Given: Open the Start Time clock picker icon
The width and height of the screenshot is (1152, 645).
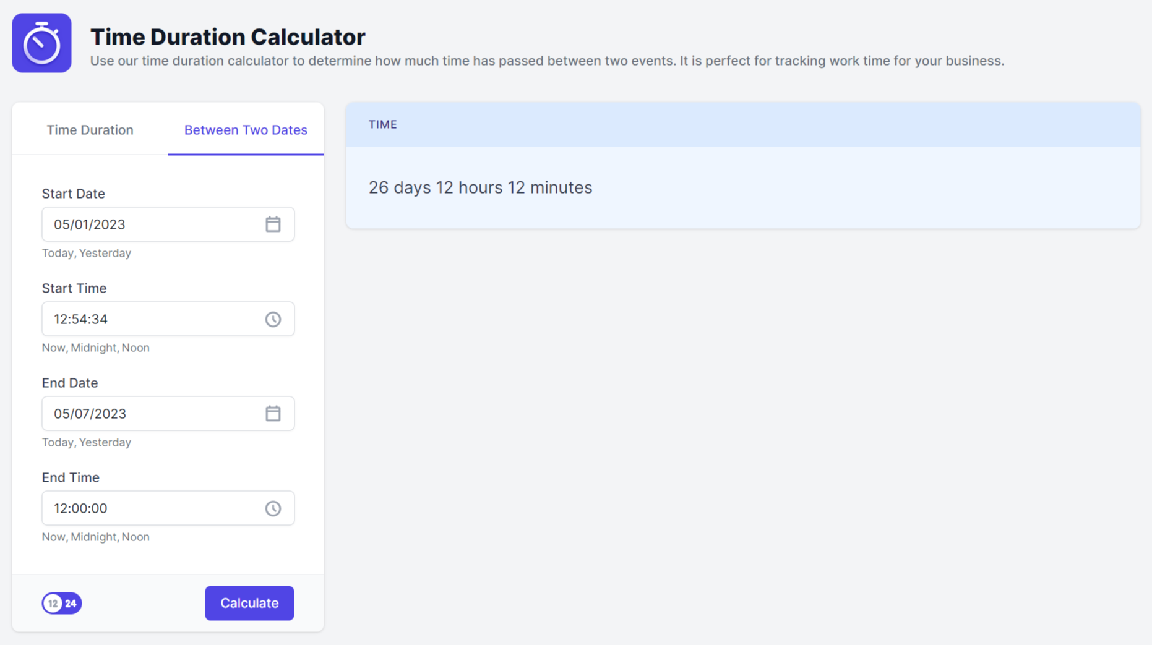Looking at the screenshot, I should [273, 319].
